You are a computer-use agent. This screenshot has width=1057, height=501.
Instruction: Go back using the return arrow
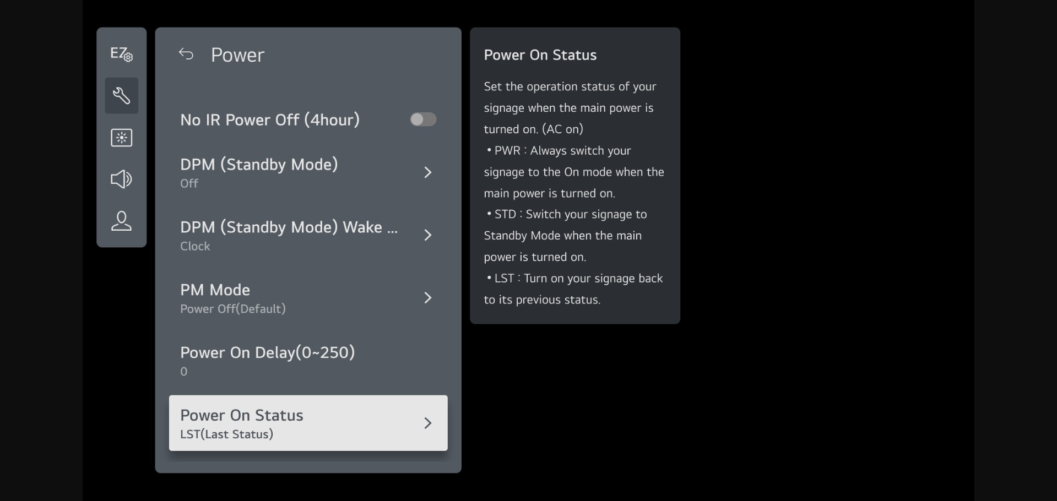click(x=186, y=54)
